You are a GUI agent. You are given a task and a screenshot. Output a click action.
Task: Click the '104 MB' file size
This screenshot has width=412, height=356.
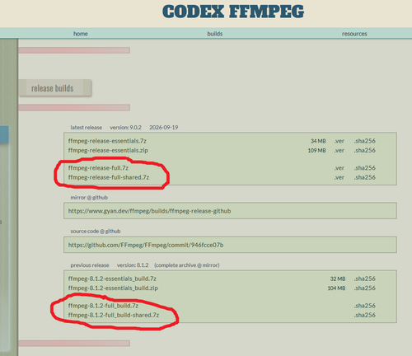[x=336, y=288]
